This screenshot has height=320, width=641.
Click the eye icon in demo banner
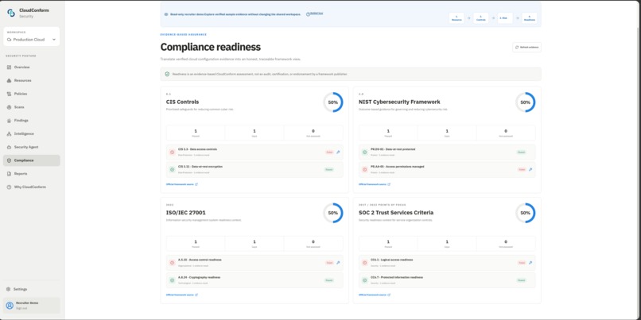166,13
